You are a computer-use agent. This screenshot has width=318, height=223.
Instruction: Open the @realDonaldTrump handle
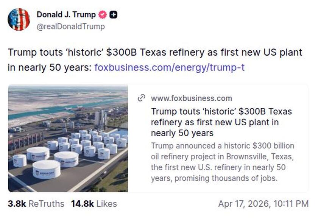coord(71,27)
